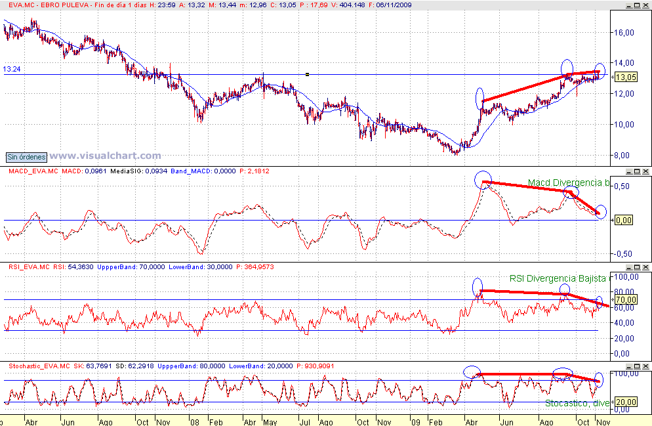
Task: Click the 'MACD: 0,0961' value
Action: pos(84,171)
